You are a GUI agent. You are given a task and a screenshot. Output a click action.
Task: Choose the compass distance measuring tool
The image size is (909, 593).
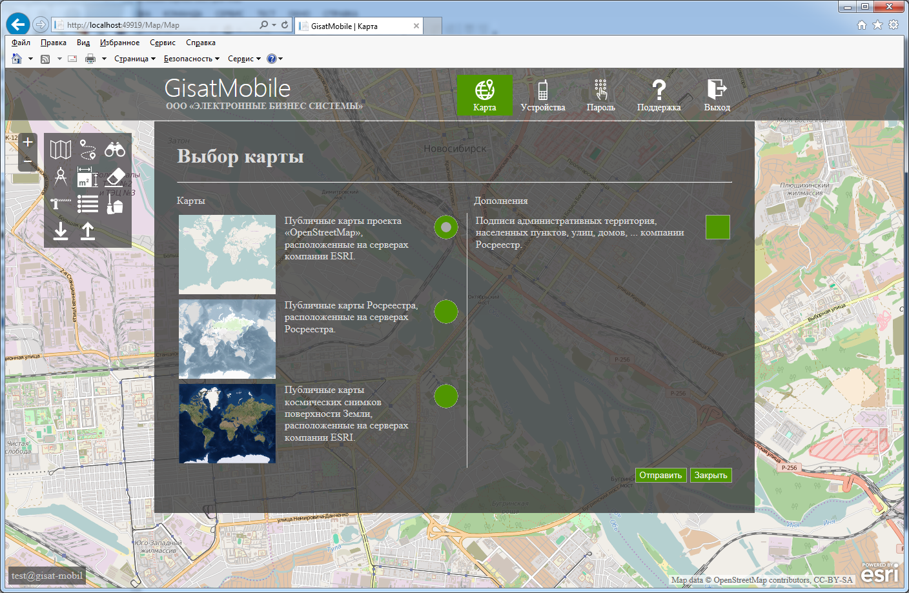pyautogui.click(x=61, y=177)
